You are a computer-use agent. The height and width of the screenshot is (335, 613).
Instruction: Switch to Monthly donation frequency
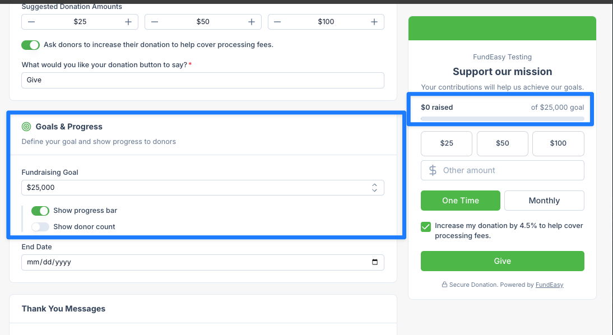pyautogui.click(x=544, y=201)
